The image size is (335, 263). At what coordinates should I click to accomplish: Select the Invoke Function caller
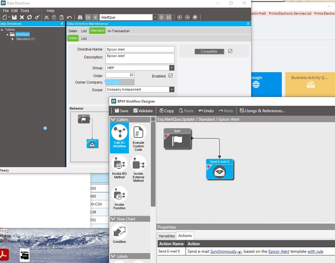point(120,198)
